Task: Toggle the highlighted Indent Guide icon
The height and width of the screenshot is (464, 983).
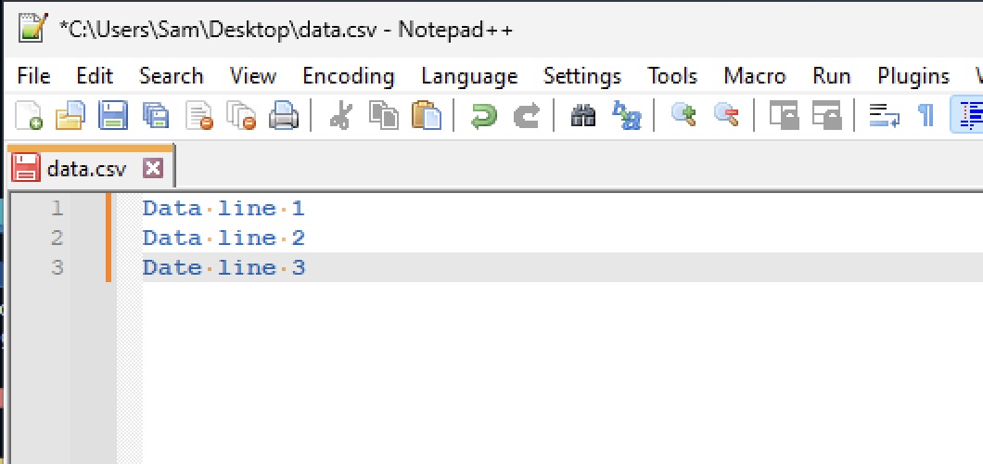Action: point(968,115)
